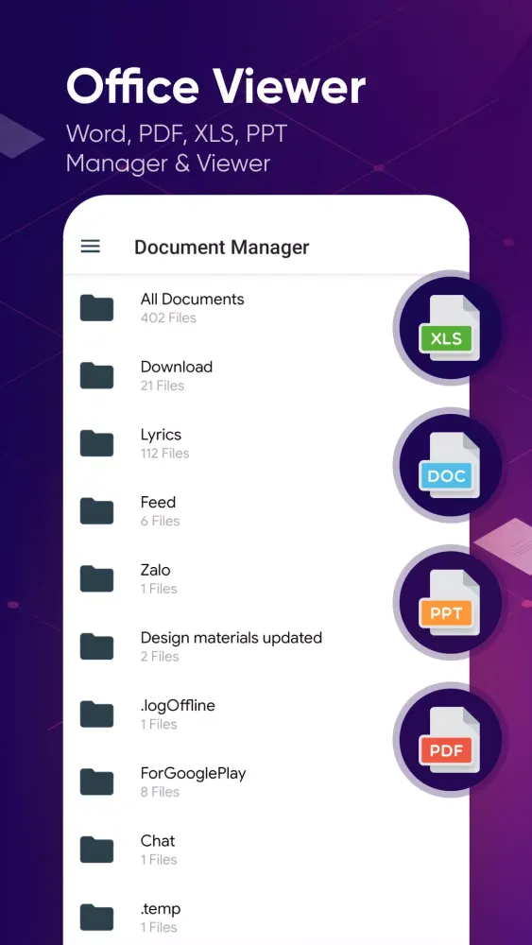Screen dimensions: 532x945
Task: Click the .logOffline folder icon
Action: click(x=96, y=713)
